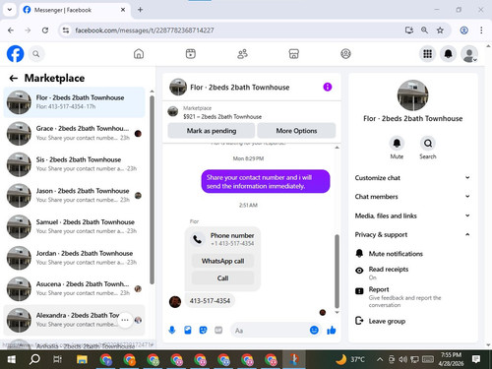Choose Report conversation option
The width and height of the screenshot is (492, 369).
(412, 296)
